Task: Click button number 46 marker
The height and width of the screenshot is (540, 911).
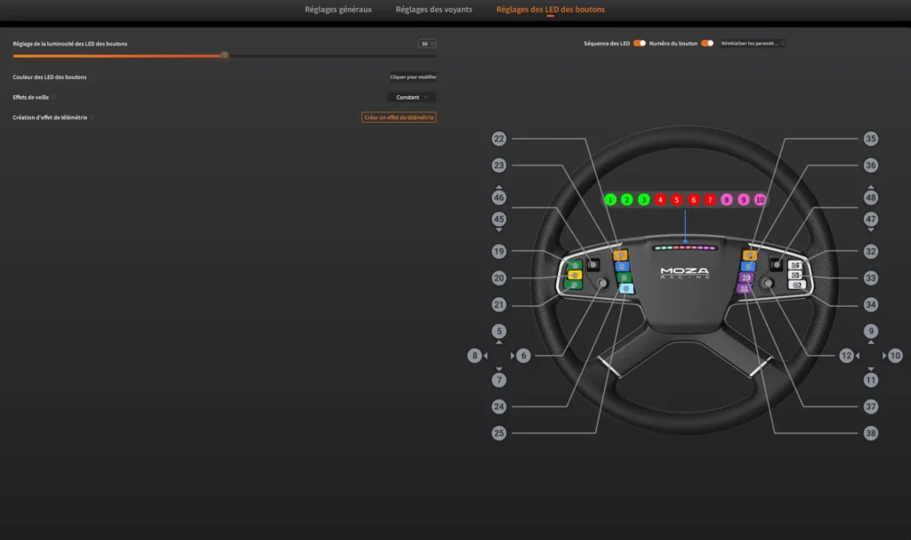Action: 499,197
